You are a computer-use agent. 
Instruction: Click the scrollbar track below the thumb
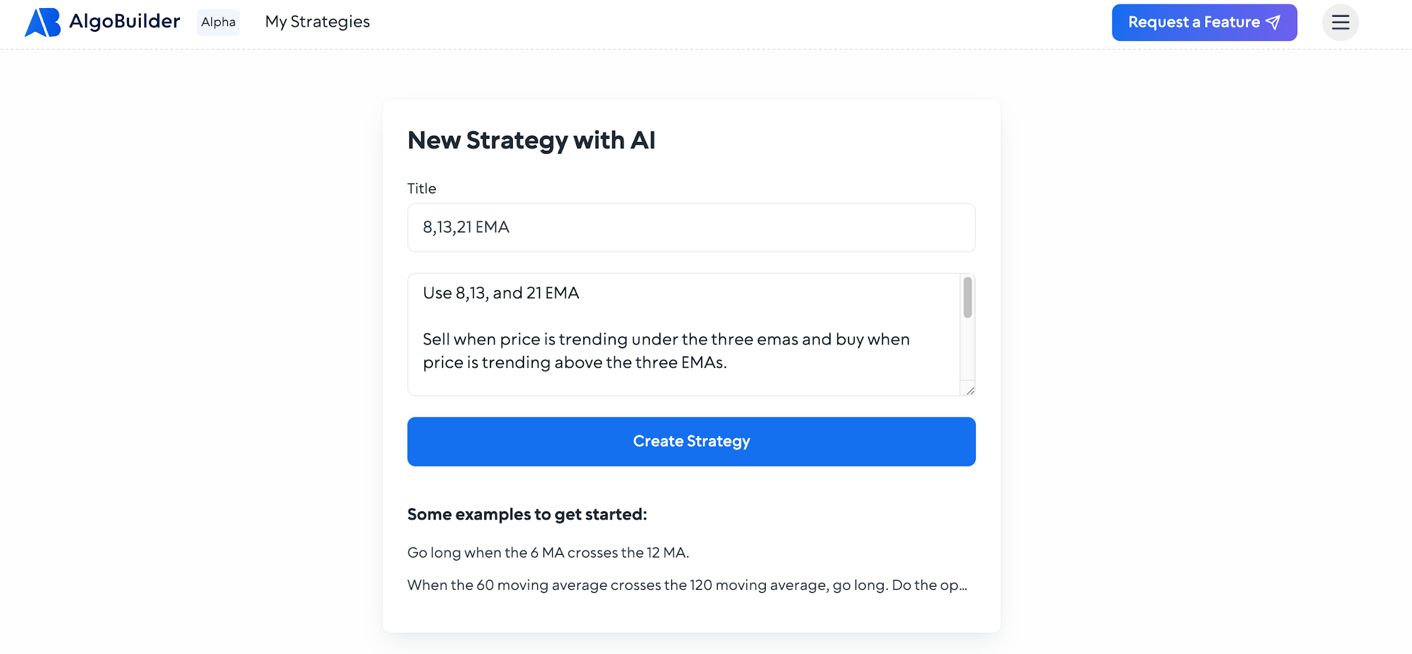pos(968,350)
